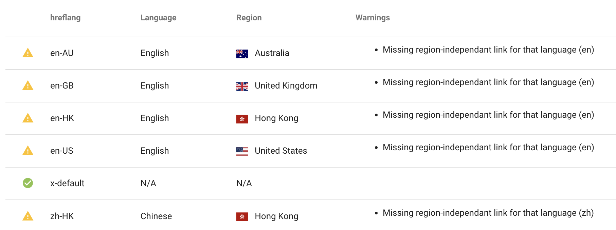Screen dimensions: 616x230
Task: Click the United States flag icon
Action: (242, 152)
